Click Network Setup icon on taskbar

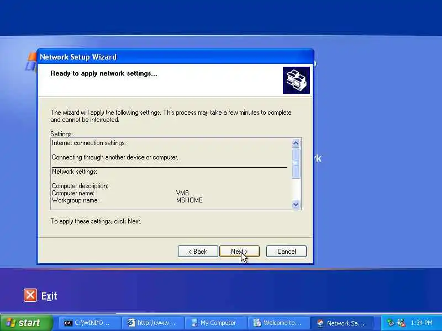tap(320, 323)
